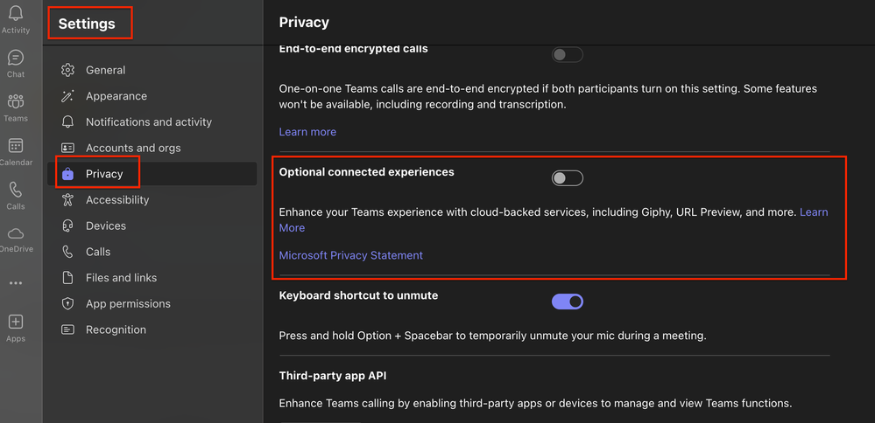Viewport: 875px width, 423px height.
Task: Open App permissions settings
Action: coord(128,304)
